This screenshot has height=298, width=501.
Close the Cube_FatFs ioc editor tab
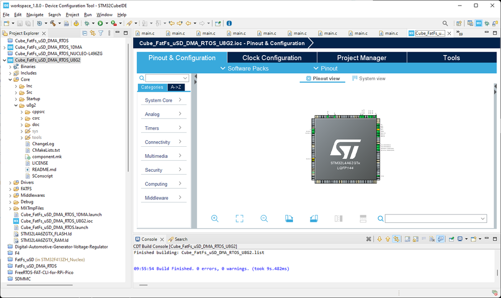point(449,33)
